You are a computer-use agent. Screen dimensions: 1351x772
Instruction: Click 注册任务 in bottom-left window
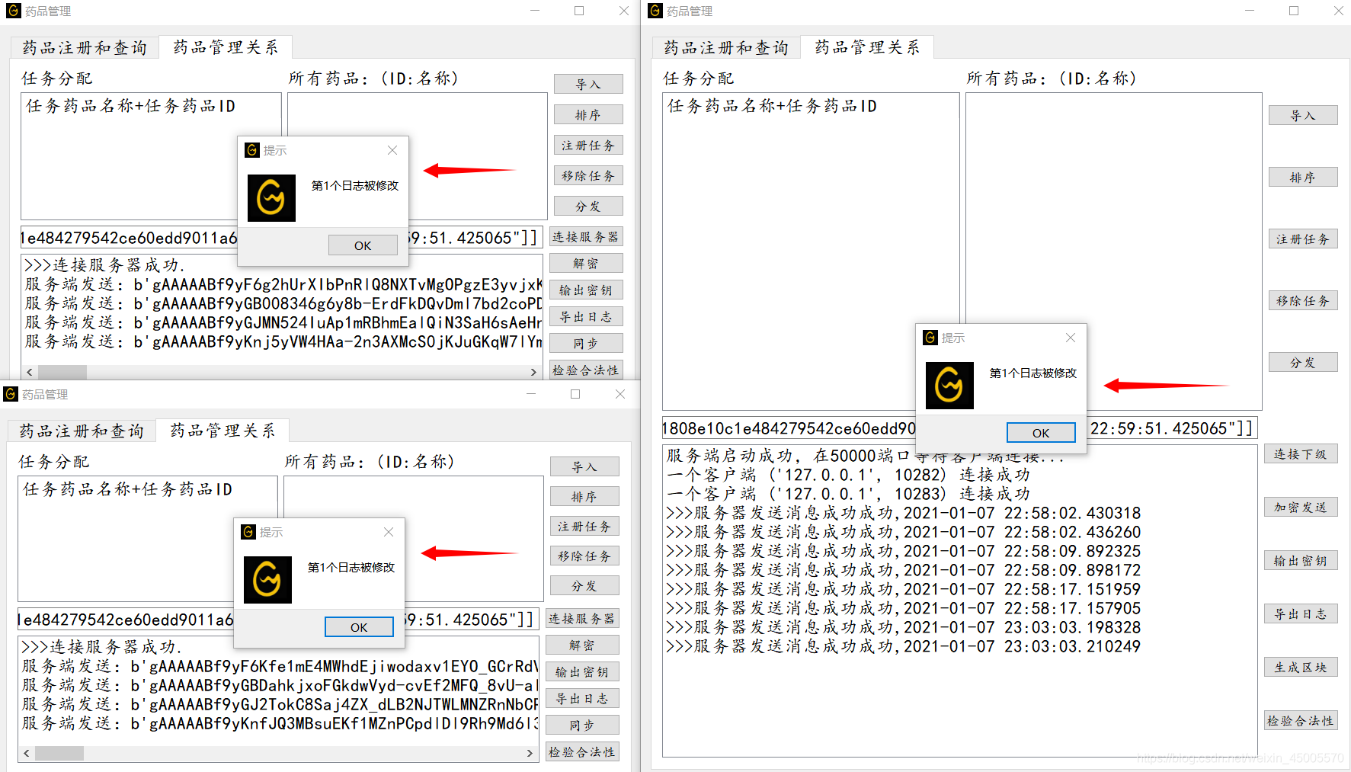[584, 526]
